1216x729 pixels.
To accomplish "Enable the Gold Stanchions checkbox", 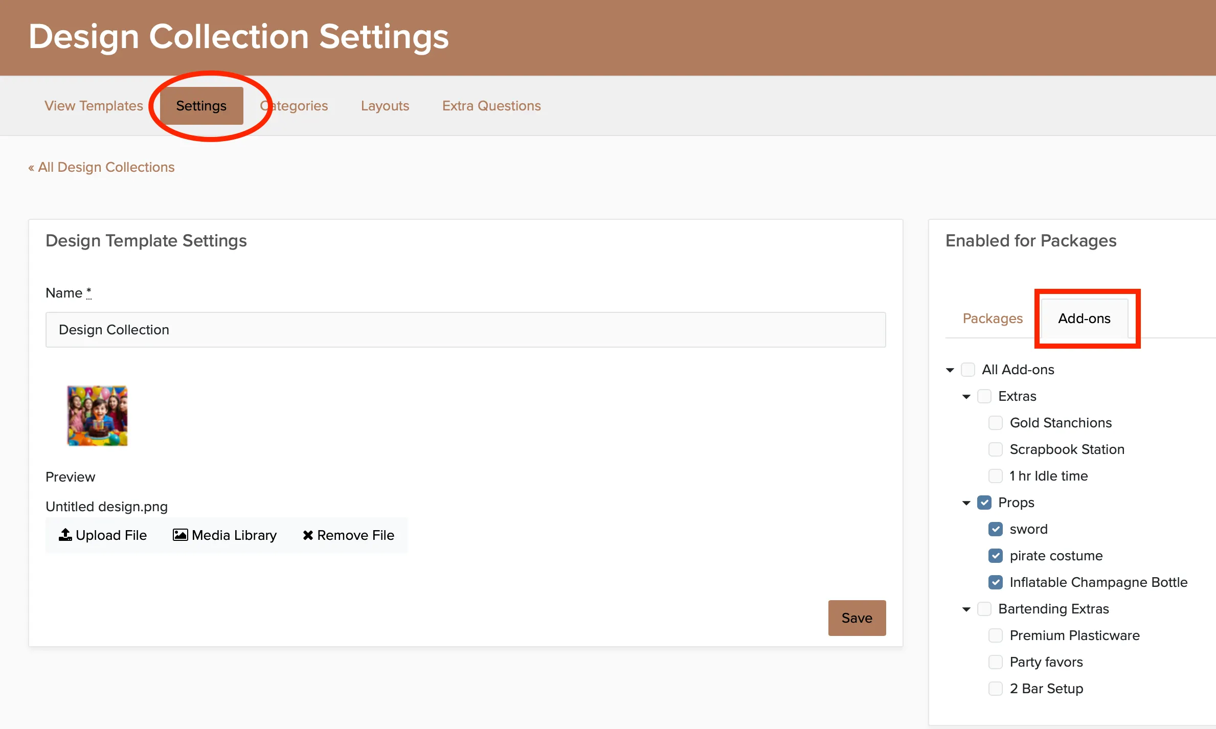I will (x=995, y=423).
